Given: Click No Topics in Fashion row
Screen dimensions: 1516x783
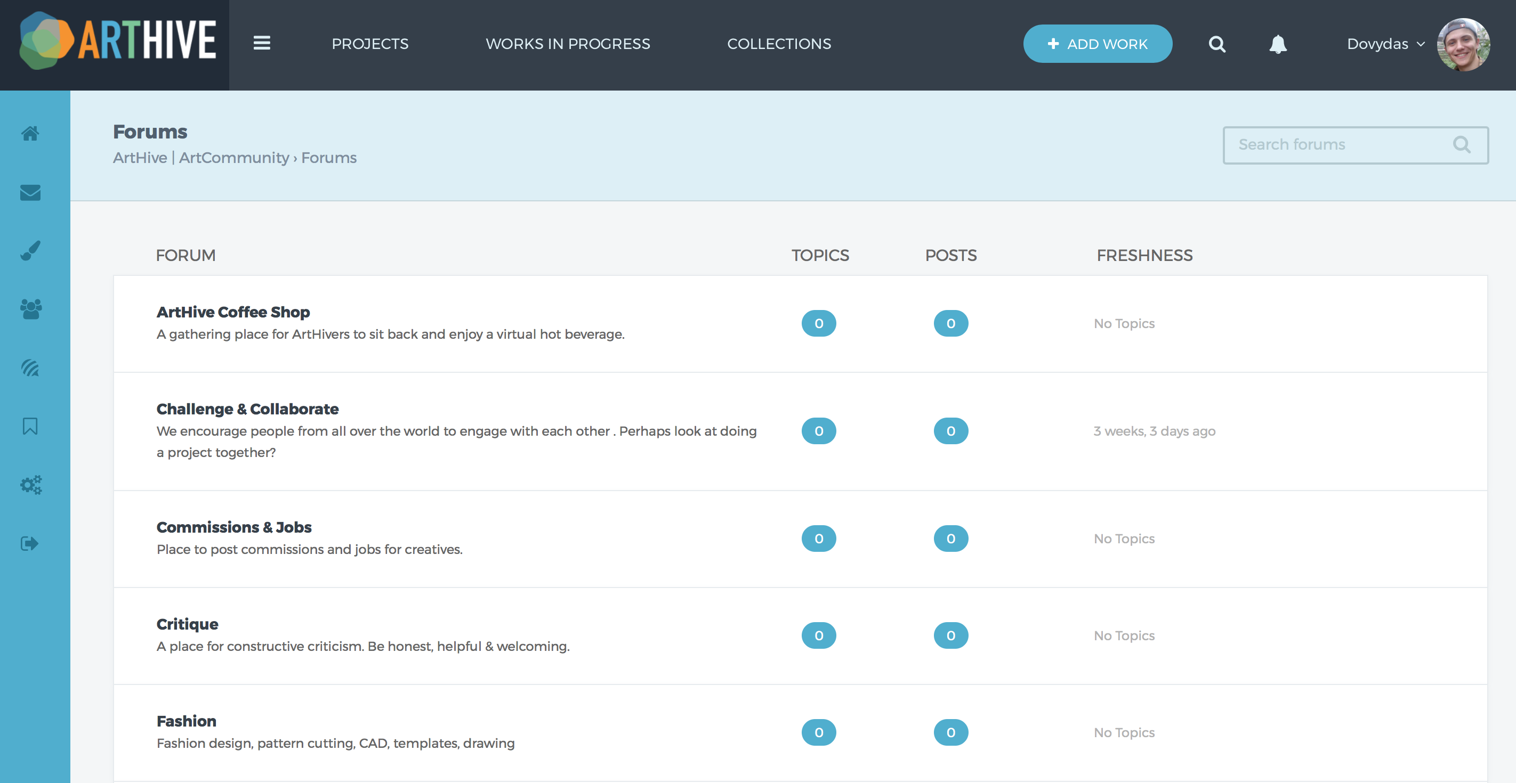Looking at the screenshot, I should tap(1124, 733).
